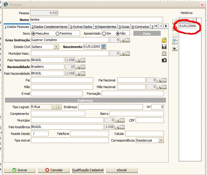Screen dimensions: 207x175
Task: Switch to the 4-Dependentes tab
Action: point(106,27)
